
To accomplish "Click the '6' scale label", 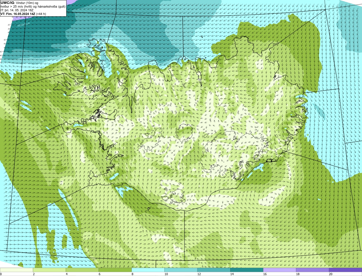I will (x=99, y=274).
